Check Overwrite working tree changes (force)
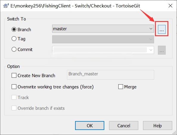This screenshot has height=135, width=177. tap(14, 87)
